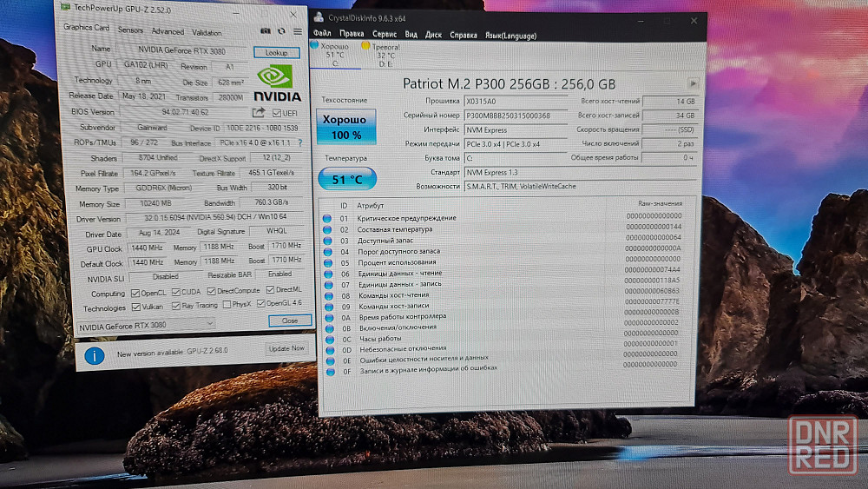Toggle the Ray Tracing checkbox
Viewport: 868px width, 489px height.
(x=176, y=306)
